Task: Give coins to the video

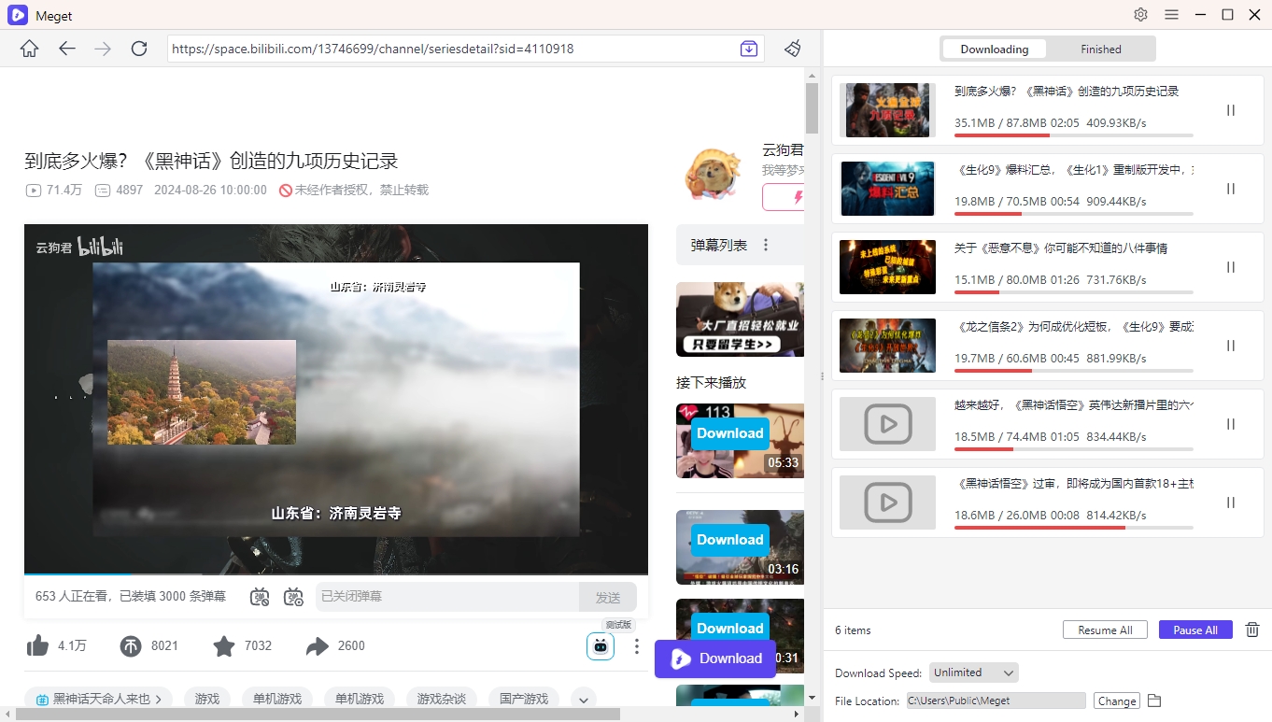Action: point(131,645)
